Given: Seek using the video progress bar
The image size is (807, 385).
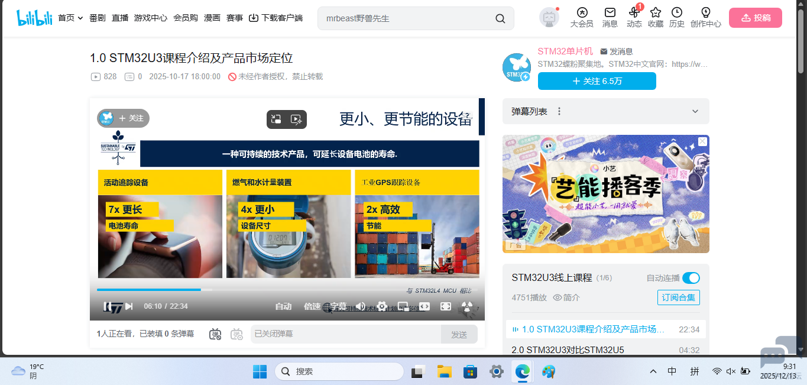Looking at the screenshot, I should click(x=236, y=290).
